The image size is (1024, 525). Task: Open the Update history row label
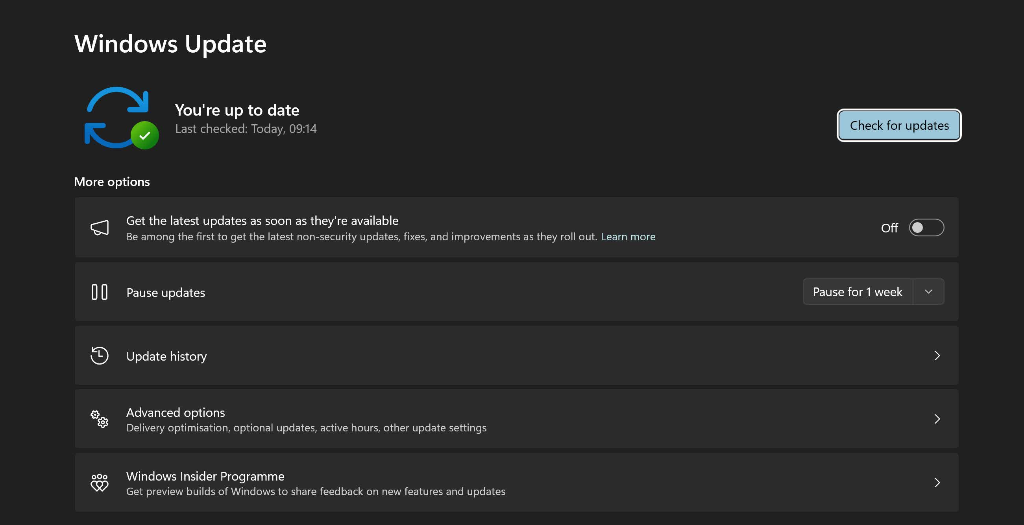166,356
